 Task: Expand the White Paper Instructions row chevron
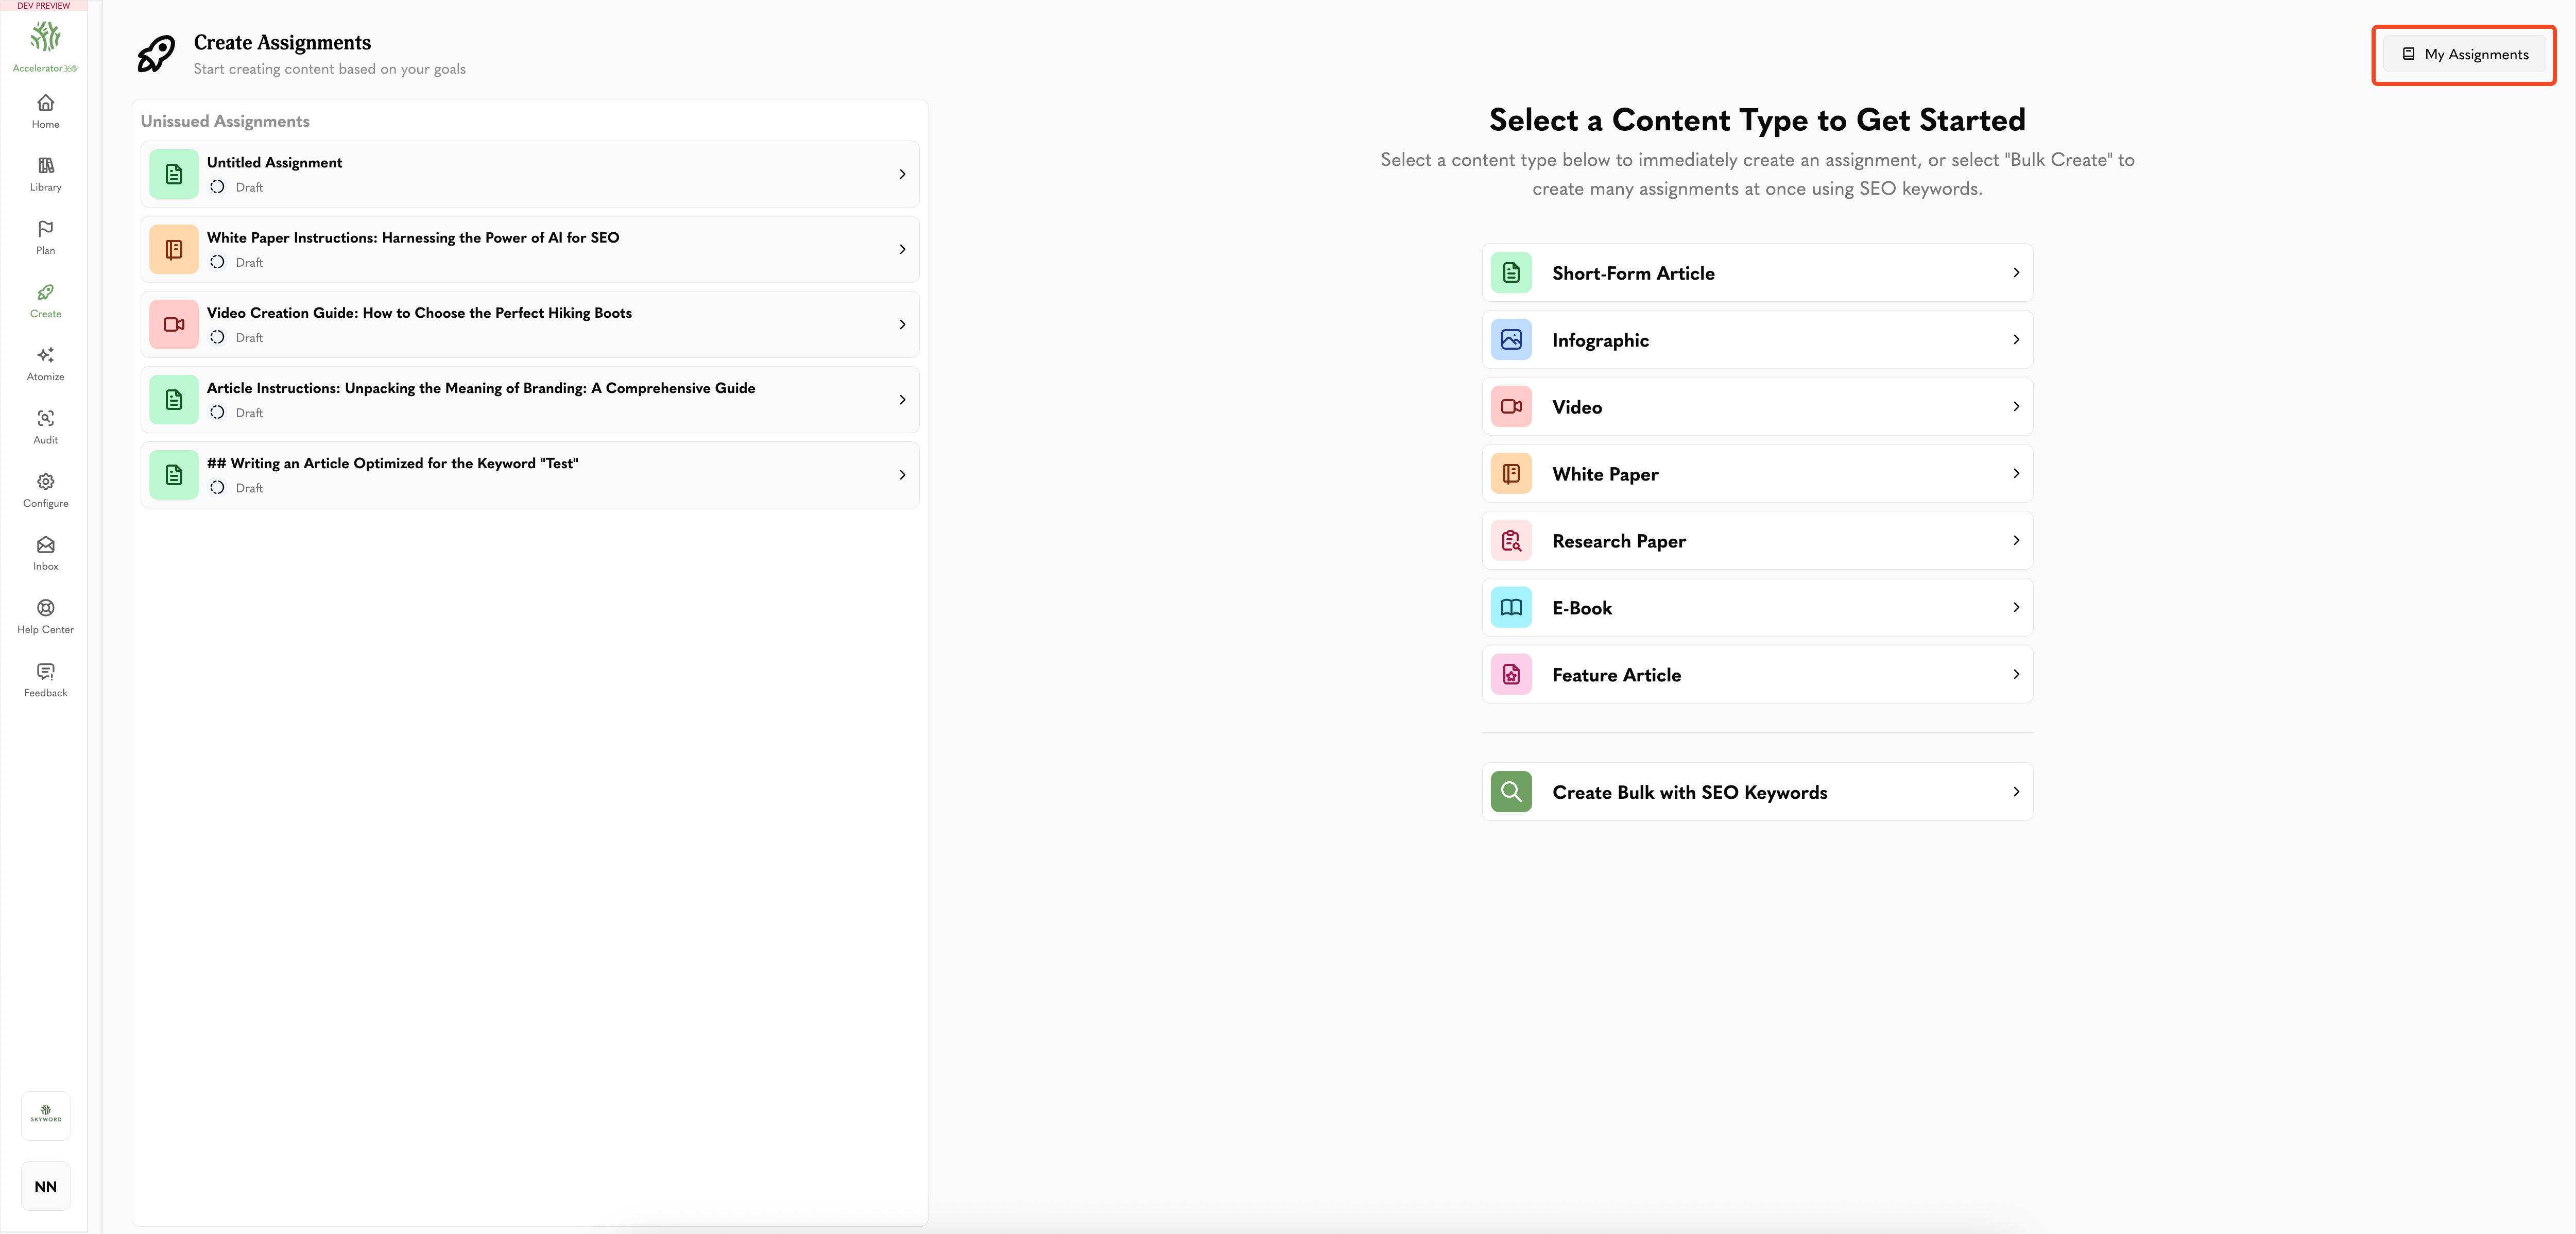902,249
